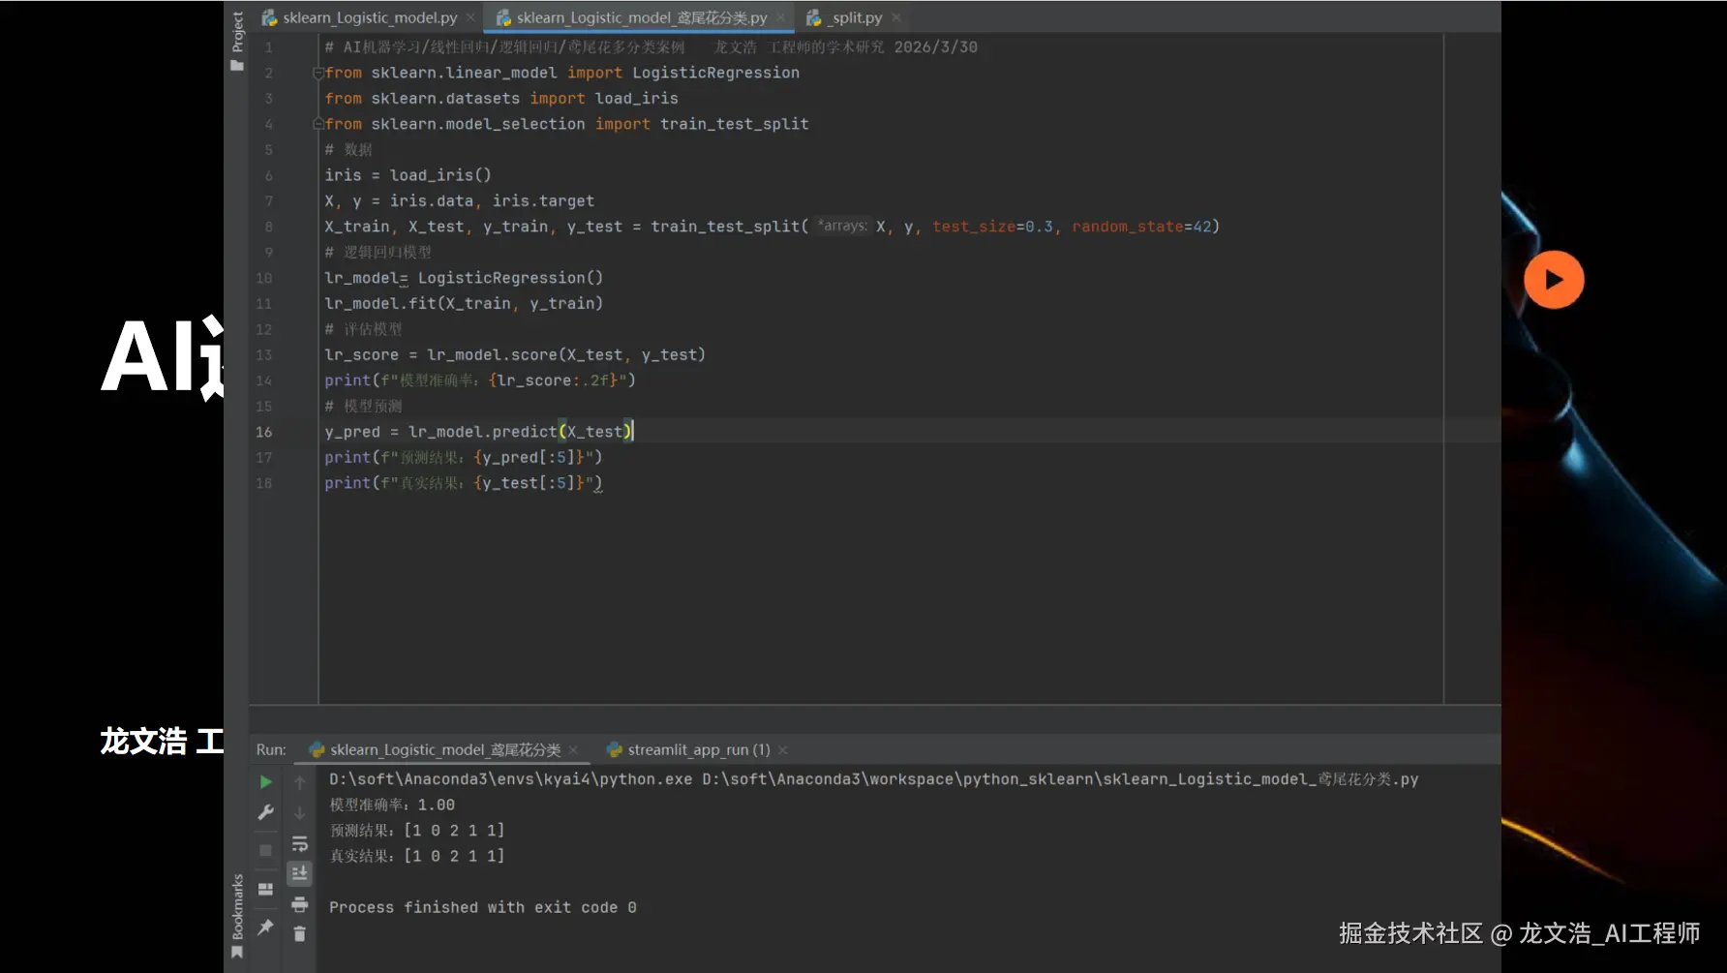Click 'lr_model.fit(X_train, y_train)' on line 11
This screenshot has width=1727, height=973.
pyautogui.click(x=464, y=304)
